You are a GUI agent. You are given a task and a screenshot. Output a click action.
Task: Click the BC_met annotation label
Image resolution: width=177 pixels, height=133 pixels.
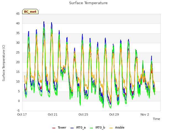click(30, 12)
